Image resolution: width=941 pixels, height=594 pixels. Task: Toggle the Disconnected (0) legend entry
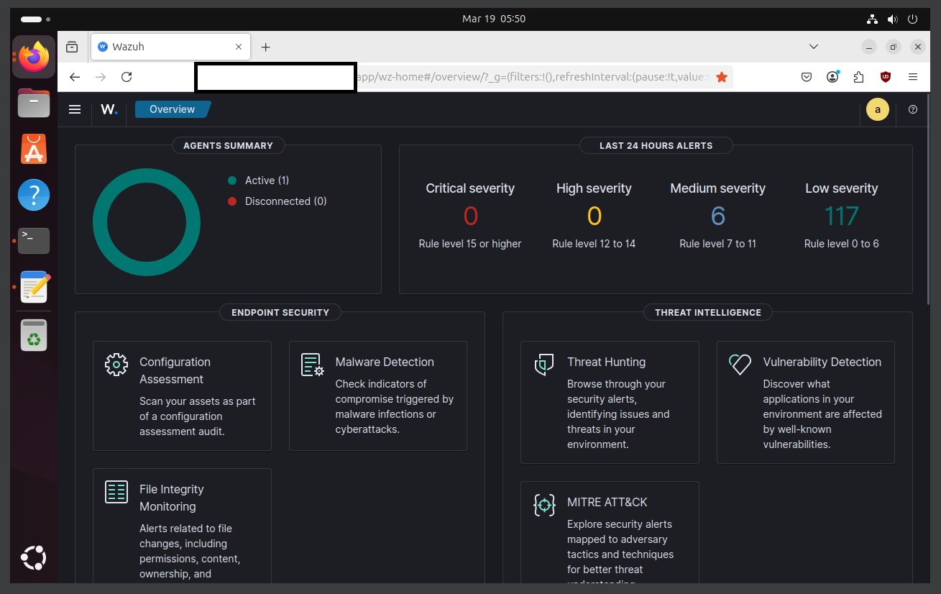pos(277,201)
